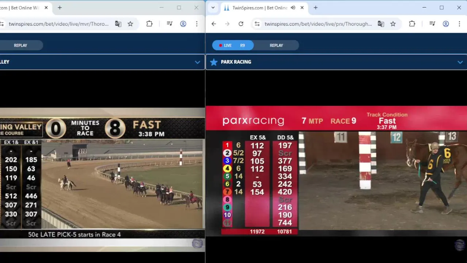Go forward in the right browser window

point(227,24)
